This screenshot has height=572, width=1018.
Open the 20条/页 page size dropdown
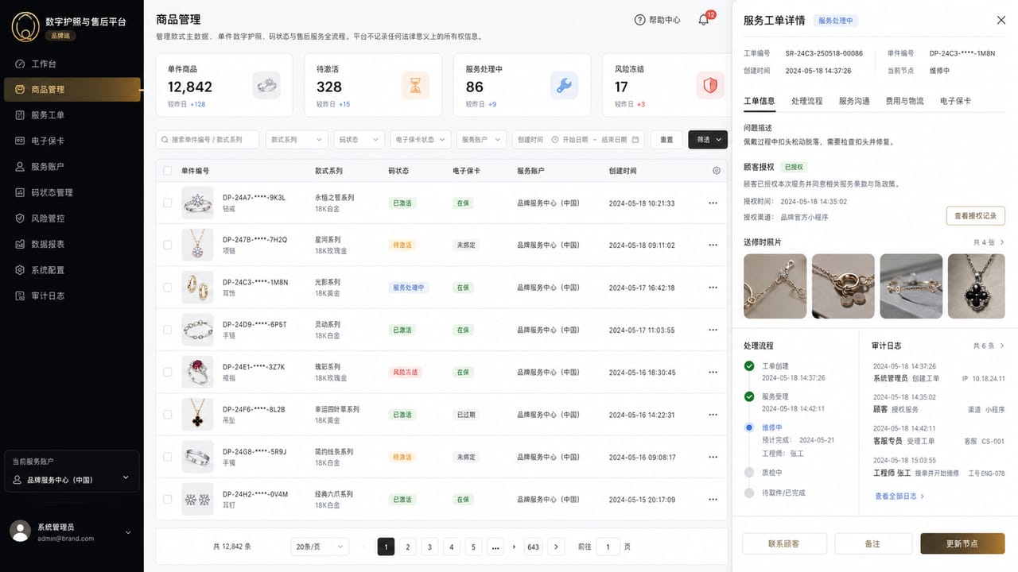[320, 547]
